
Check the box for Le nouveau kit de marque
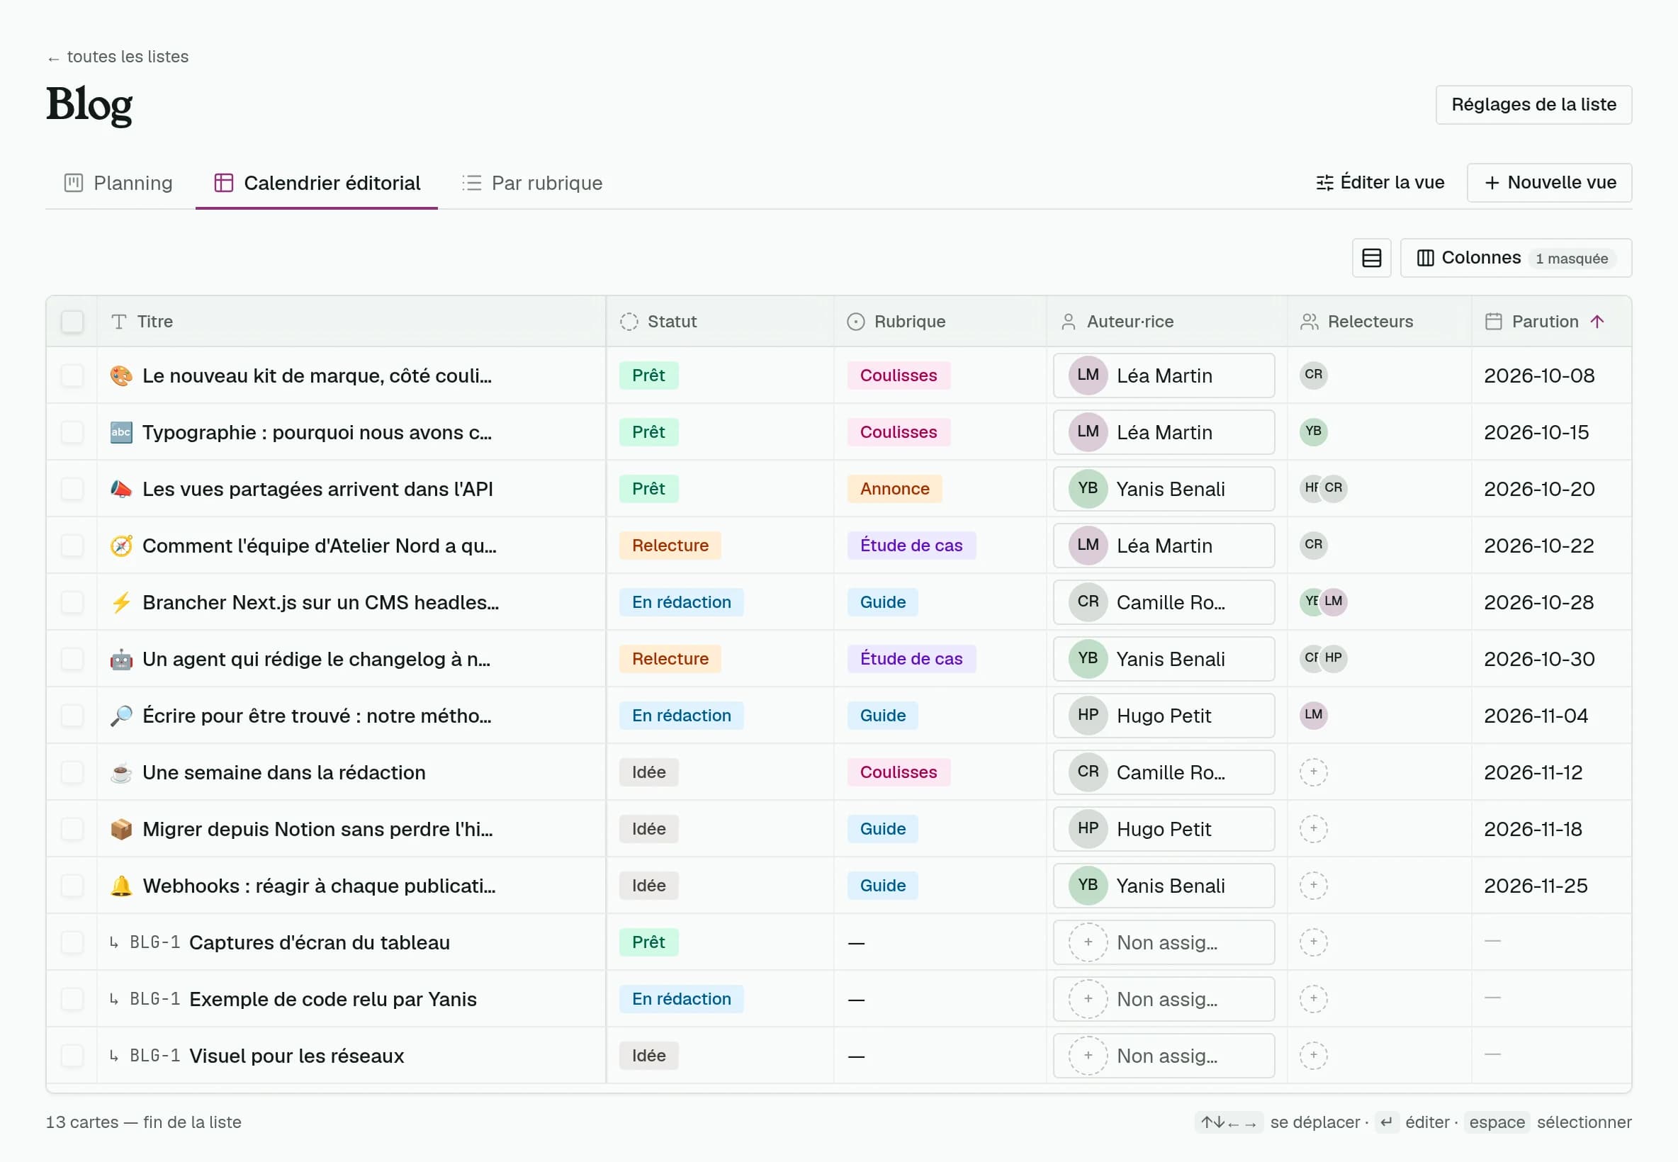point(72,376)
